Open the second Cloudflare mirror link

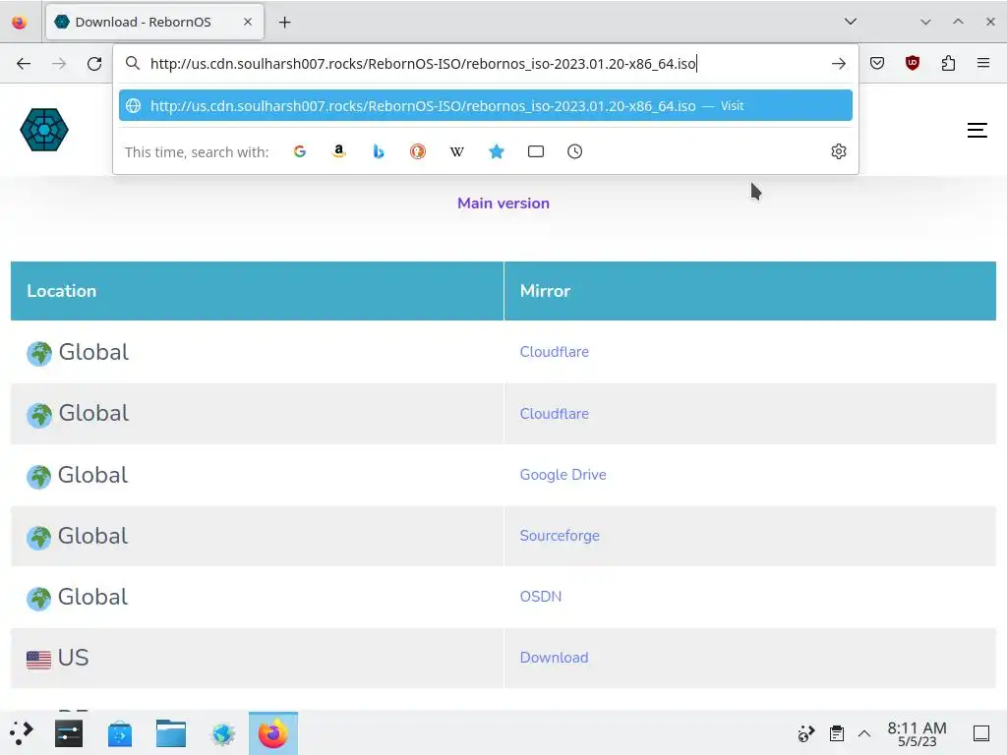(x=555, y=414)
